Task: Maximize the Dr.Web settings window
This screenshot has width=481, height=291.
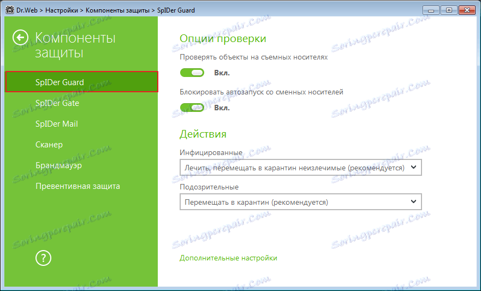Action: click(449, 10)
